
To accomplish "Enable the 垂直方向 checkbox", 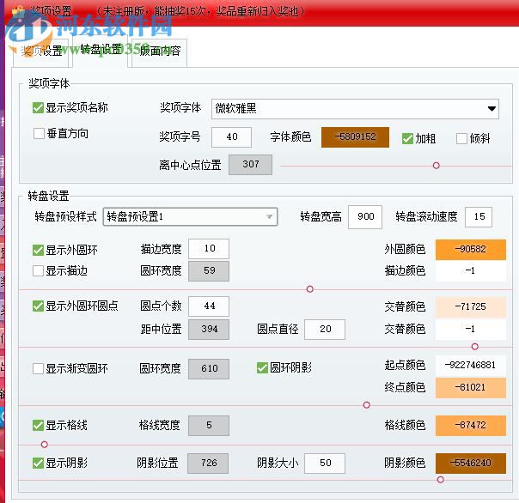I will click(x=39, y=134).
